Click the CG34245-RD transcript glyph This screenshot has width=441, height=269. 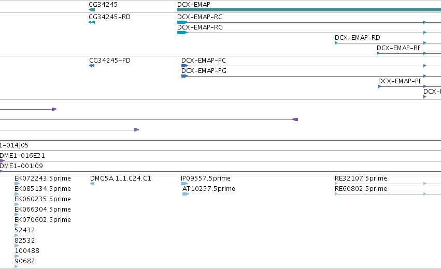click(x=92, y=22)
